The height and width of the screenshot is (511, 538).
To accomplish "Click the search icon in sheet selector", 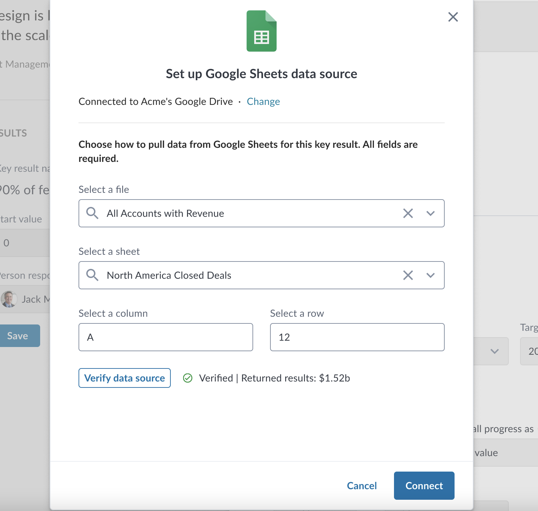I will point(92,275).
